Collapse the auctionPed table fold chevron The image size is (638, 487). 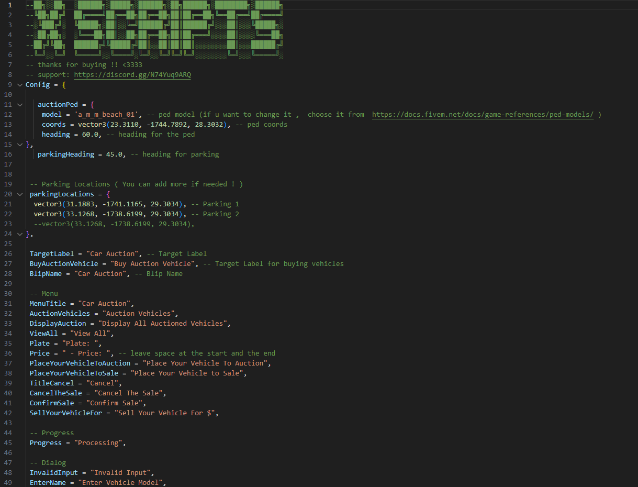(x=20, y=105)
